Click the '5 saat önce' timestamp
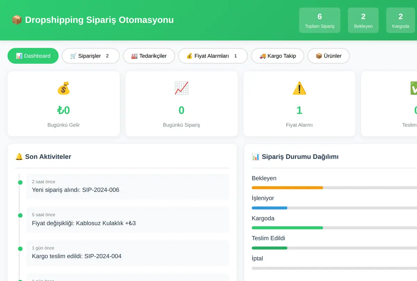The height and width of the screenshot is (281, 417). point(43,215)
